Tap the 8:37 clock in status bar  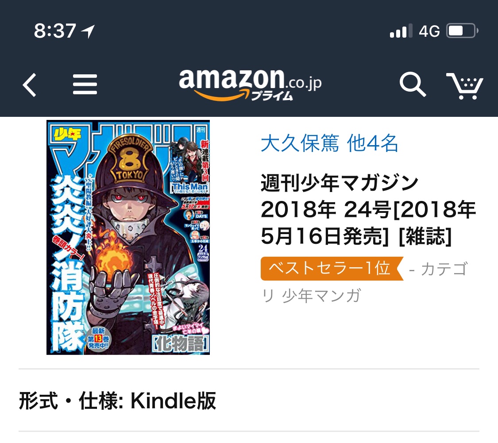coord(55,31)
